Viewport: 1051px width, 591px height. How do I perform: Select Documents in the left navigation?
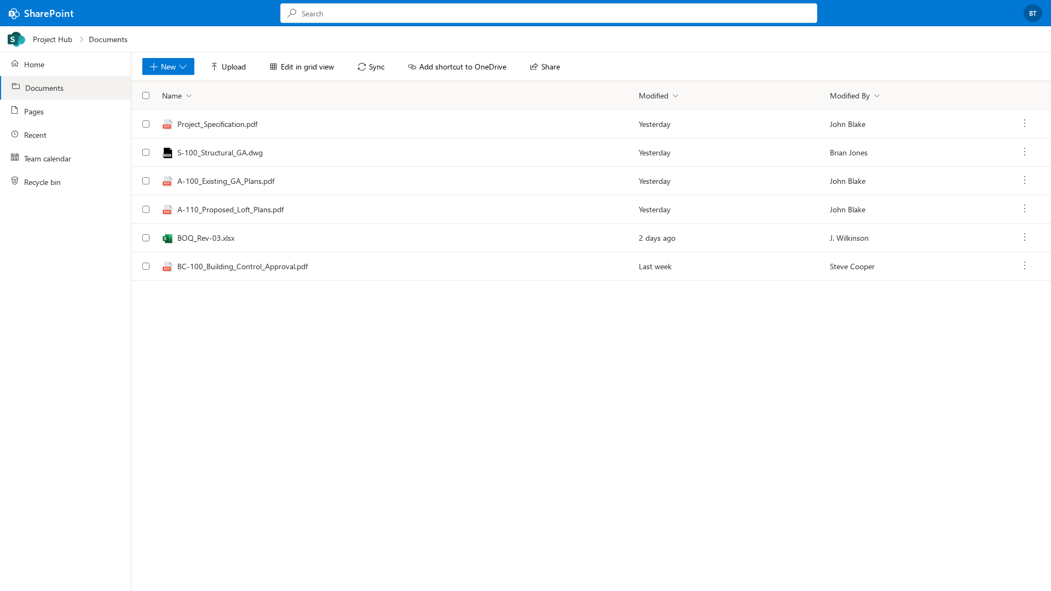click(x=66, y=88)
